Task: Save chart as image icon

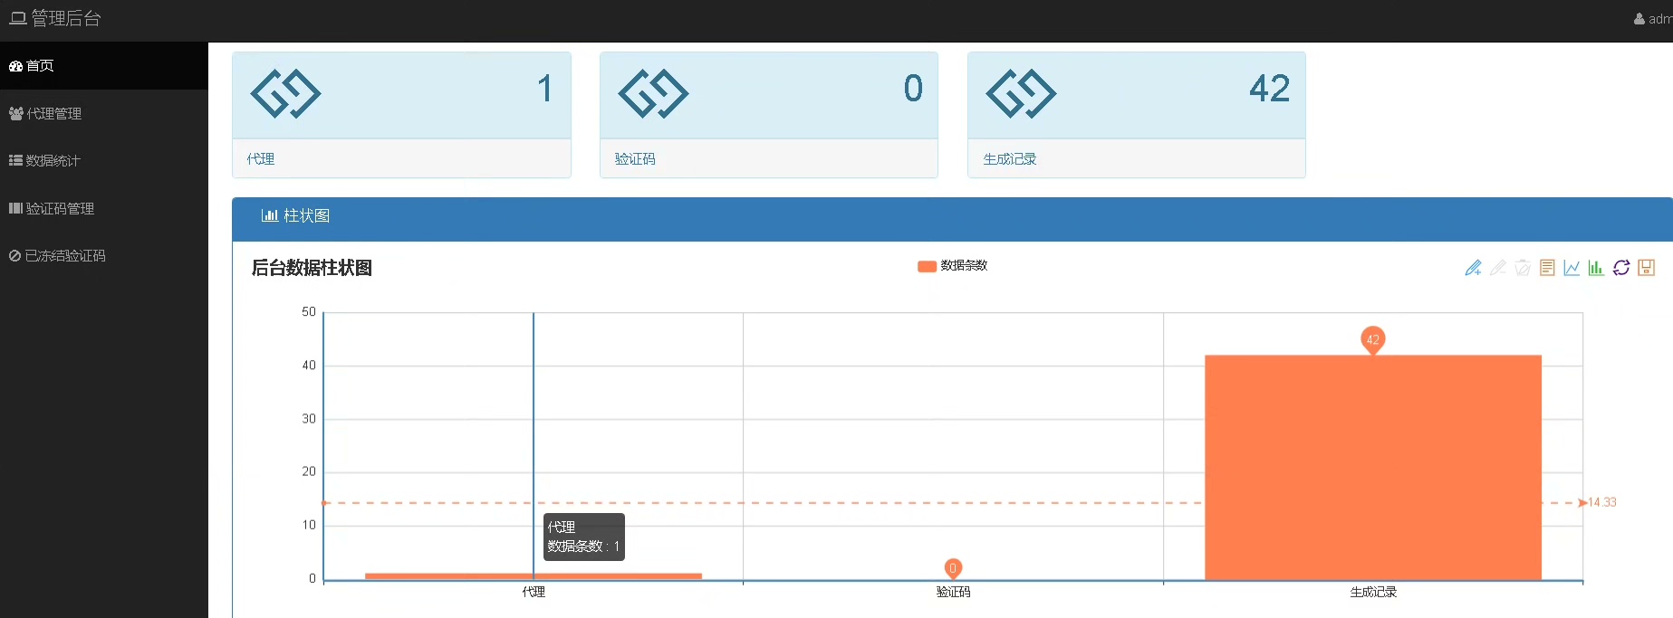Action: coord(1647,268)
